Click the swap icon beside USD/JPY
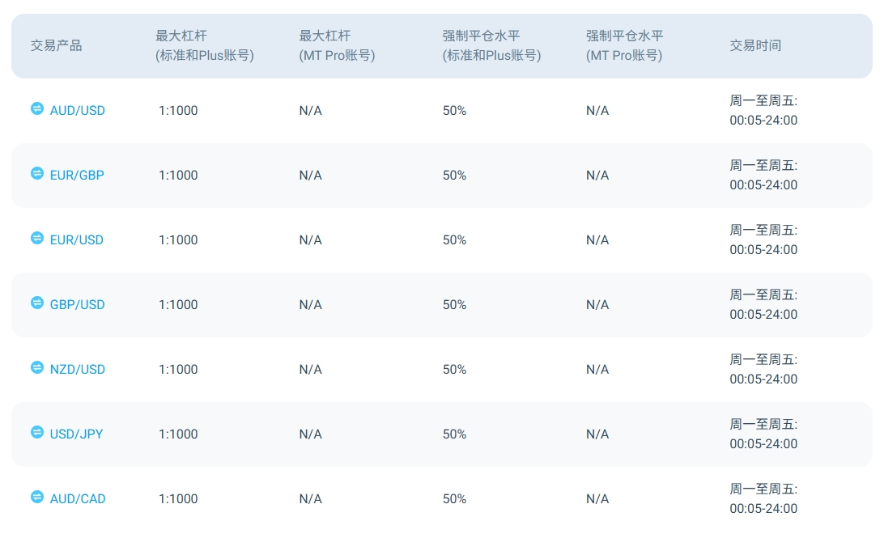 click(37, 432)
